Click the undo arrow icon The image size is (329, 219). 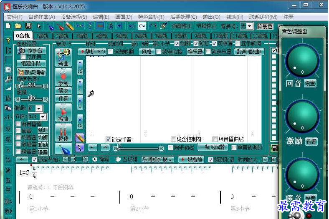pyautogui.click(x=132, y=26)
